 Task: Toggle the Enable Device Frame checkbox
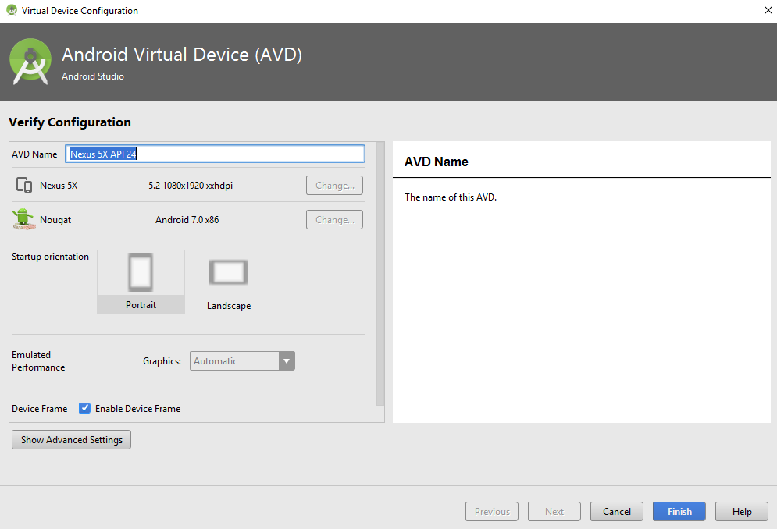pos(85,408)
